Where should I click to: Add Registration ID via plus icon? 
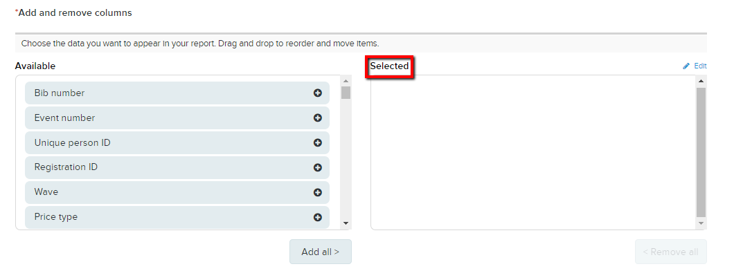click(317, 167)
